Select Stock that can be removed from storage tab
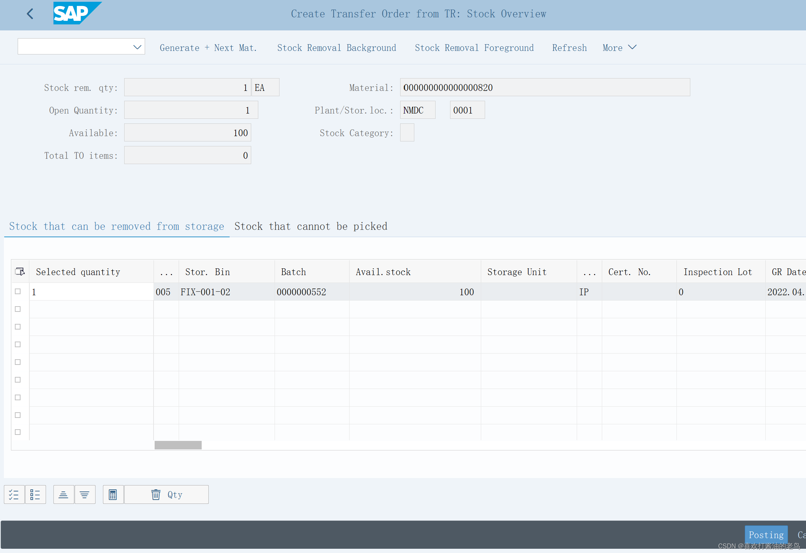This screenshot has height=553, width=806. (117, 226)
